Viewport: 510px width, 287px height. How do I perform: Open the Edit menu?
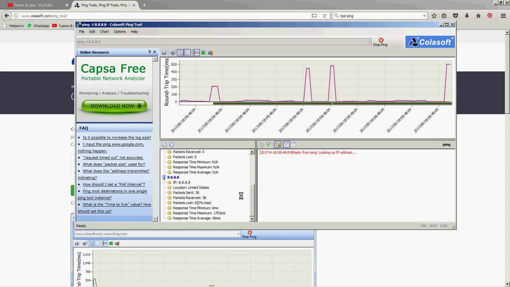[92, 31]
